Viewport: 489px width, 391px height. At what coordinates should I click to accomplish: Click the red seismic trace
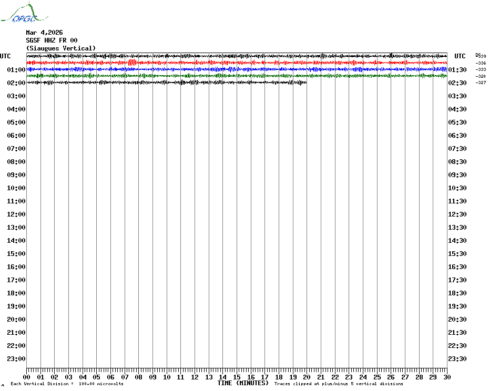237,63
